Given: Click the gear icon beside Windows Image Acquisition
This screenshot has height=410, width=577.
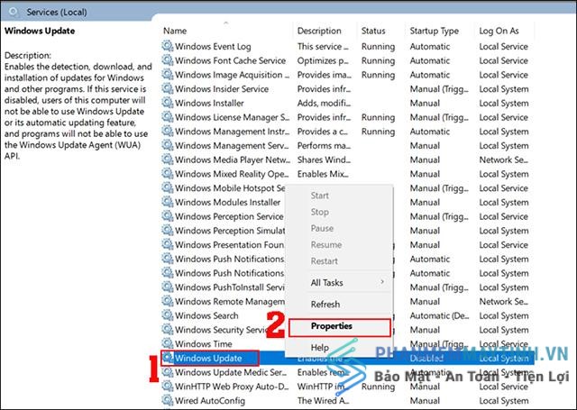Looking at the screenshot, I should (168, 74).
